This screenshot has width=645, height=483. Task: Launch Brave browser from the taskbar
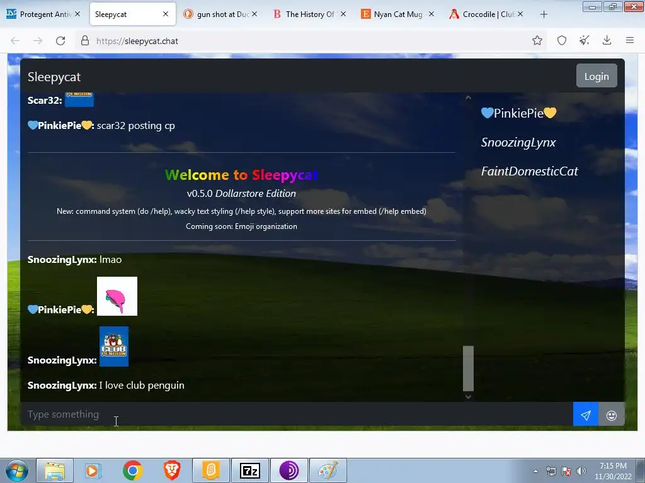click(172, 470)
